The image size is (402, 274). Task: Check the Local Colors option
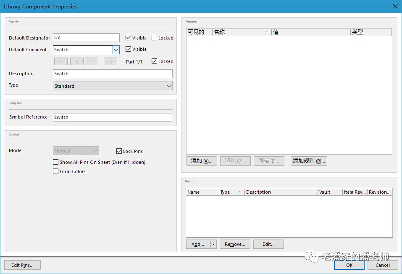[56, 171]
